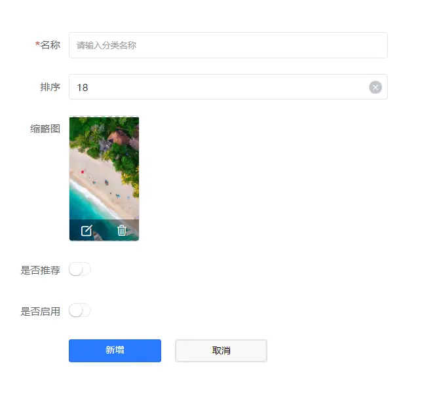422x414 pixels.
Task: Click the 缩略图 label
Action: click(x=45, y=128)
